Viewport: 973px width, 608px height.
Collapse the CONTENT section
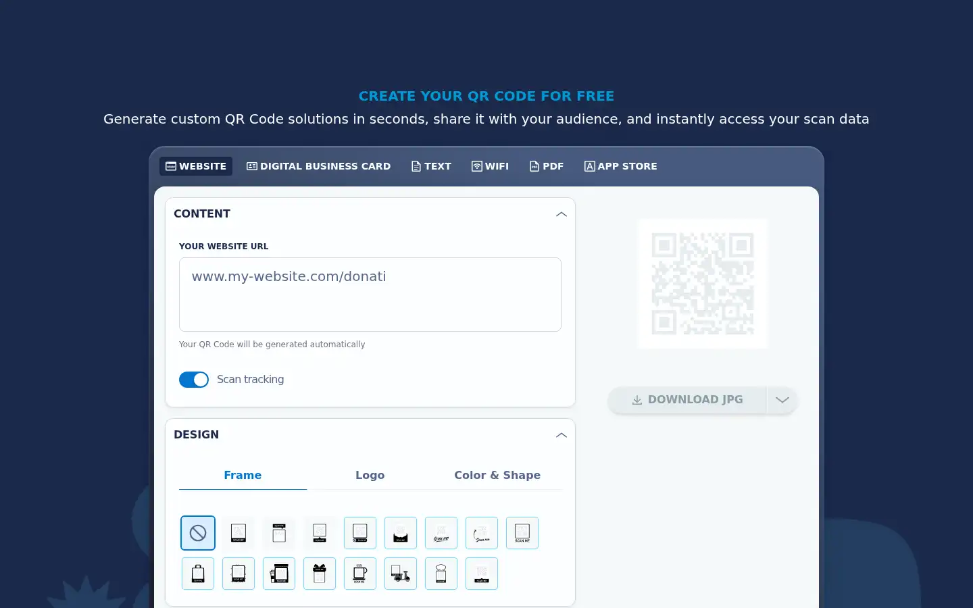pos(561,214)
